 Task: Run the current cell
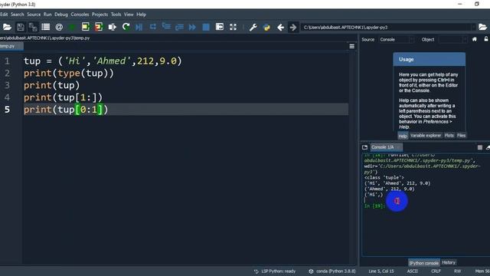point(85,27)
